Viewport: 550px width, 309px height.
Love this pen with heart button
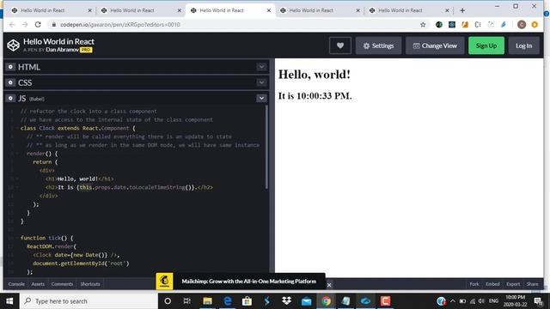click(x=340, y=45)
